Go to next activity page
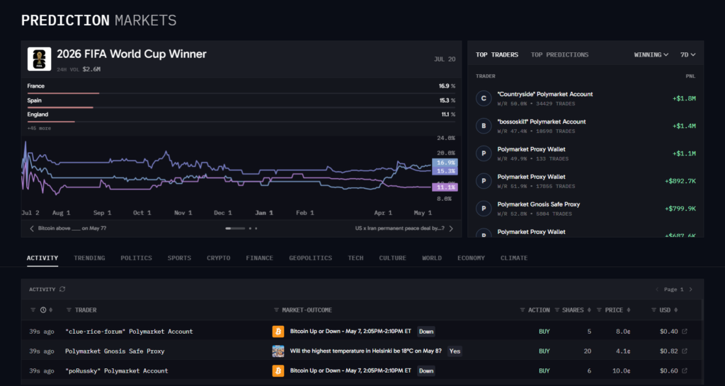The width and height of the screenshot is (725, 386). [691, 290]
